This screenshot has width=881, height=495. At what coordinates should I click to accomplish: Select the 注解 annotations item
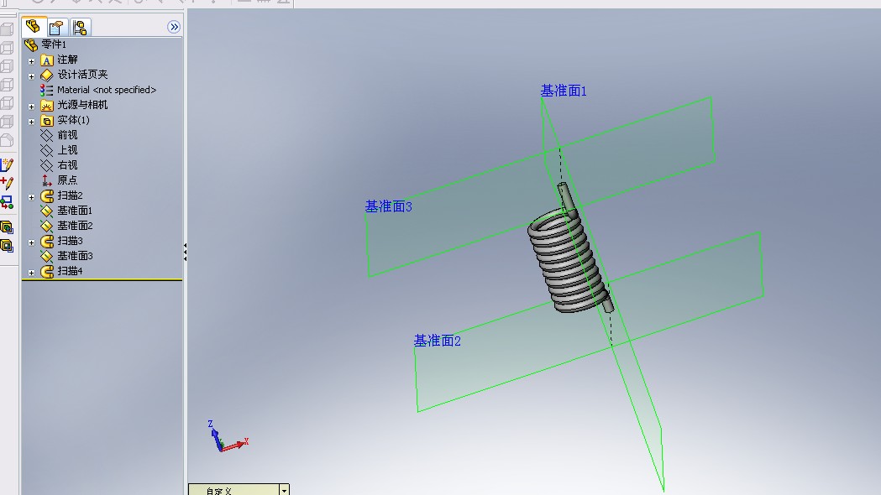67,60
